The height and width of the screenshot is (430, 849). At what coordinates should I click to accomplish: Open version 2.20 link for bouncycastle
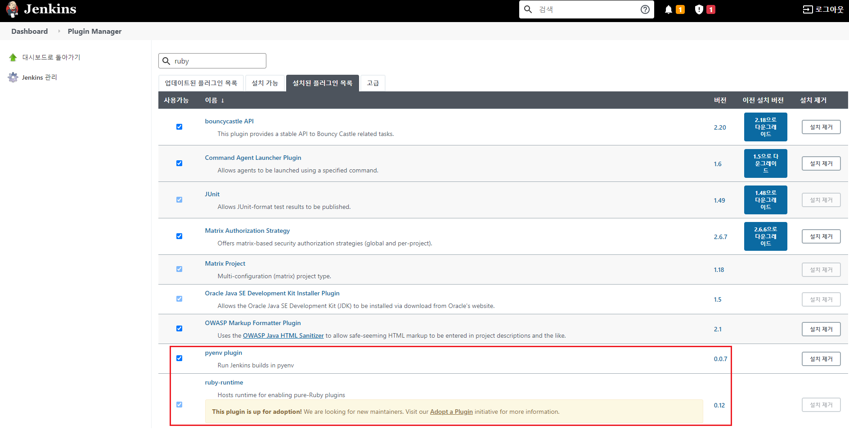coord(720,127)
